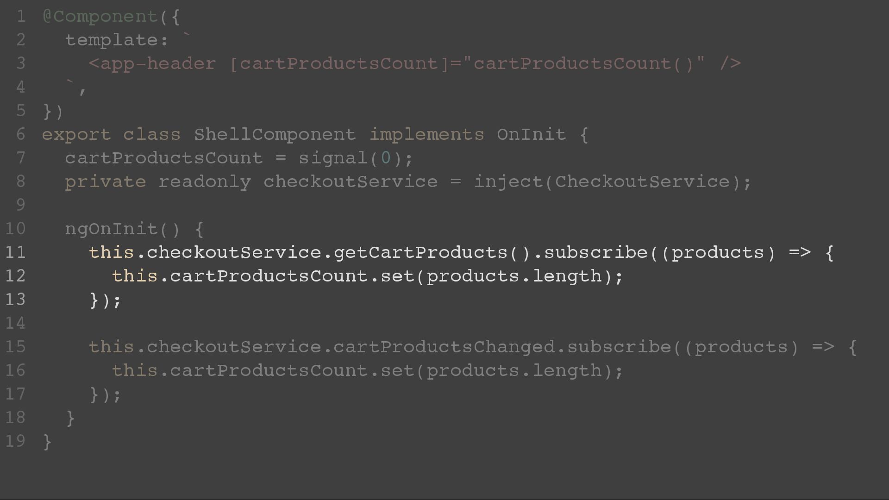
Task: Click line number 13 in gutter
Action: 16,300
